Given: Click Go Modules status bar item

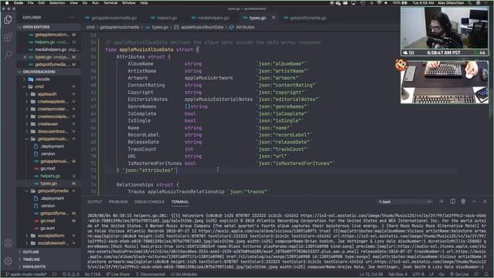Looking at the screenshot, I should click(x=184, y=274).
